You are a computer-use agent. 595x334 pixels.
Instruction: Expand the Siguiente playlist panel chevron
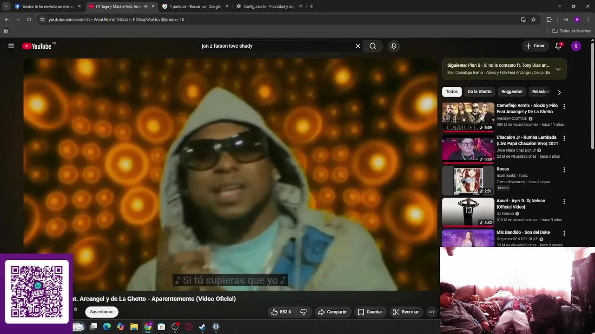(558, 69)
